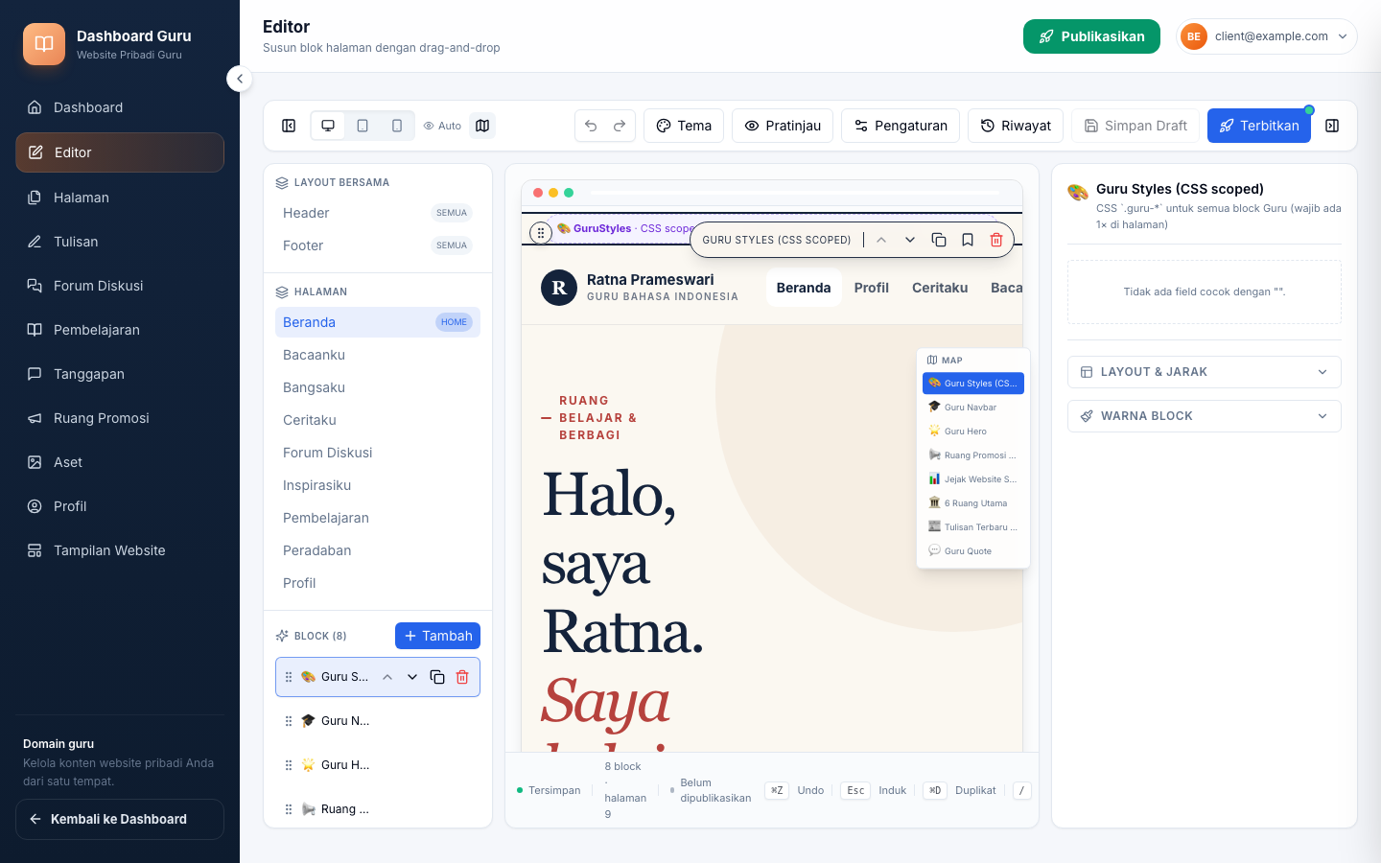Open Tampilan Website in the sidebar
Image resolution: width=1381 pixels, height=863 pixels.
point(120,550)
